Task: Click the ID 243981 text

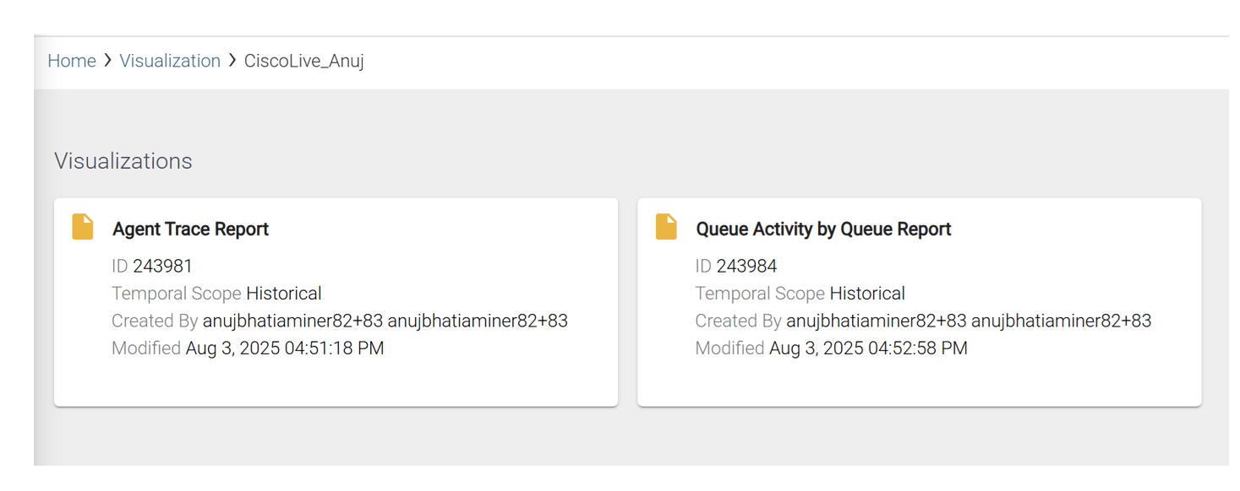Action: point(152,266)
